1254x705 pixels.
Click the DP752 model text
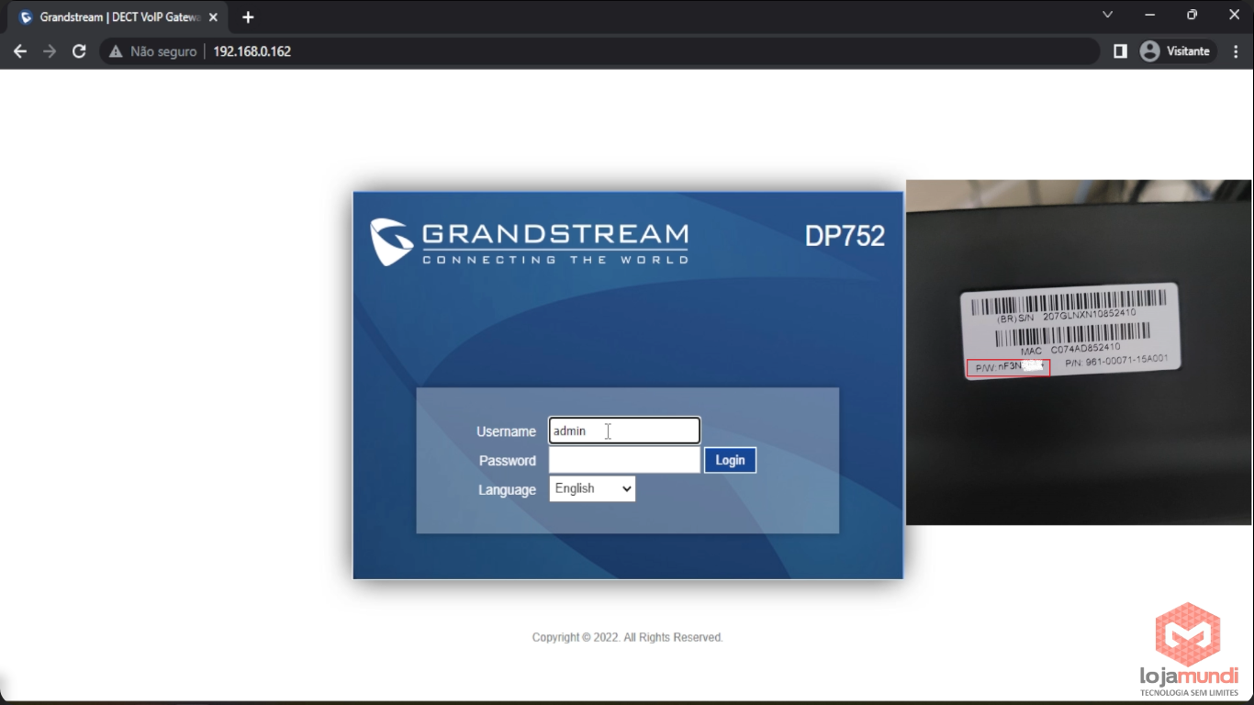[x=845, y=236]
